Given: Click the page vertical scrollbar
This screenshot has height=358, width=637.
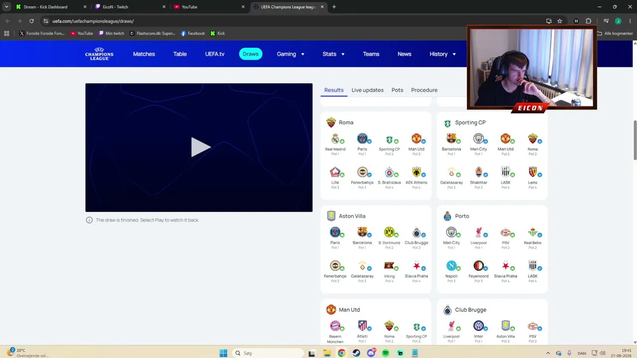Looking at the screenshot, I should click(x=635, y=140).
